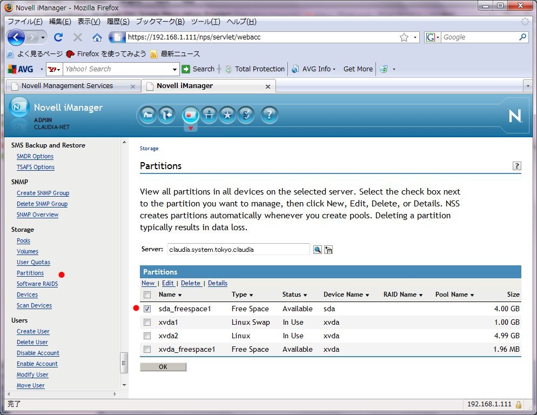Open Status column sort dropdown
Viewport: 537px width, 415px height.
click(x=305, y=295)
